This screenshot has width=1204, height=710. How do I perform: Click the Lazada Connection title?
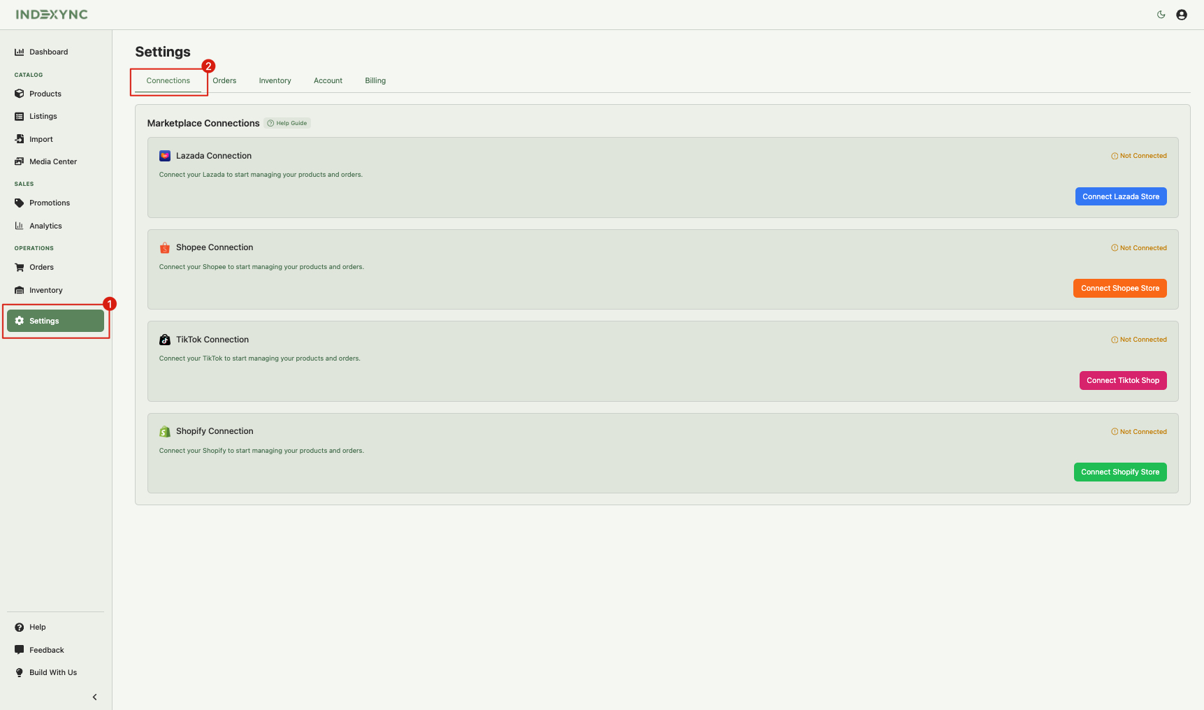coord(214,156)
